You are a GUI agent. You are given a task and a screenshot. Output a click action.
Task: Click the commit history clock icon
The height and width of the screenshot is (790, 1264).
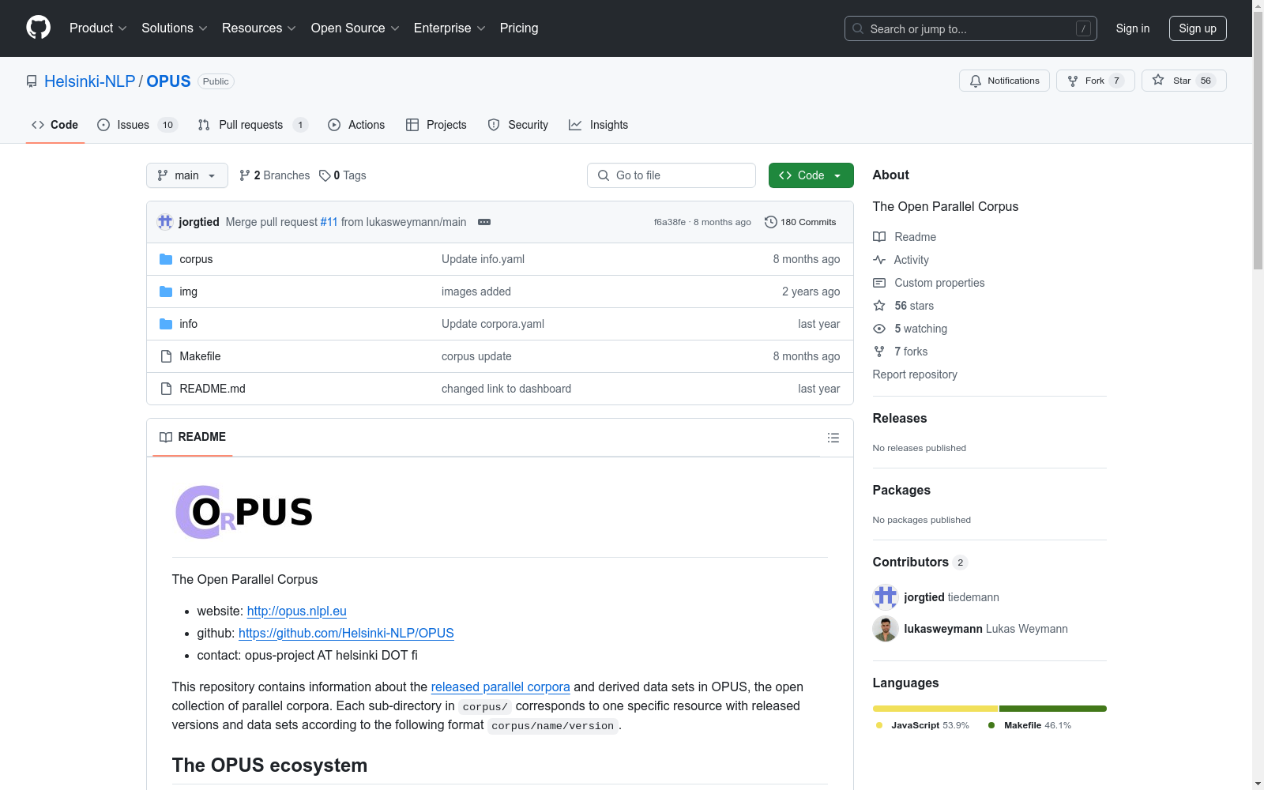tap(770, 222)
